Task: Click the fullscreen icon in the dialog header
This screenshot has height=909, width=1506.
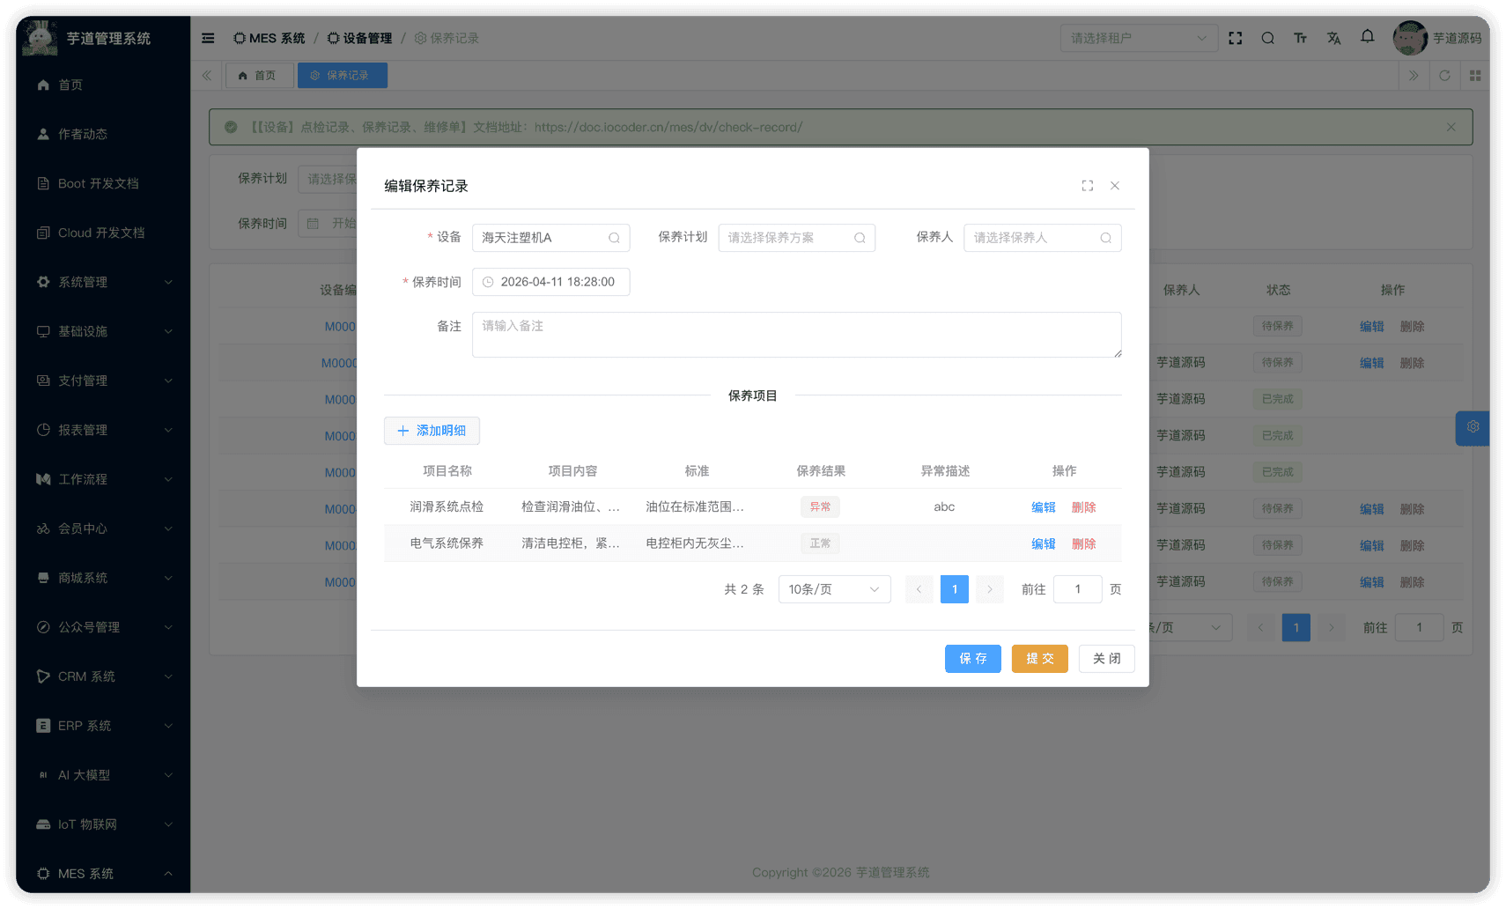Action: 1087,186
